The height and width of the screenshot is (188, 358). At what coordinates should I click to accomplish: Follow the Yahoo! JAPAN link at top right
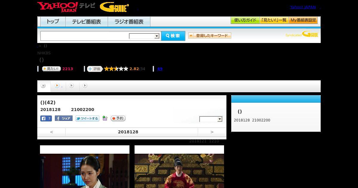coord(303,7)
